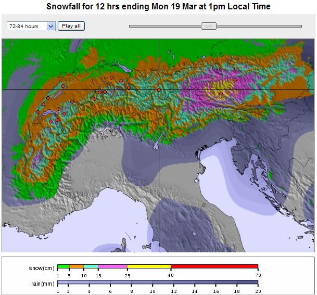The width and height of the screenshot is (317, 295).
Task: Select the red marker beside the yellow snow zone
Action: click(x=221, y=94)
